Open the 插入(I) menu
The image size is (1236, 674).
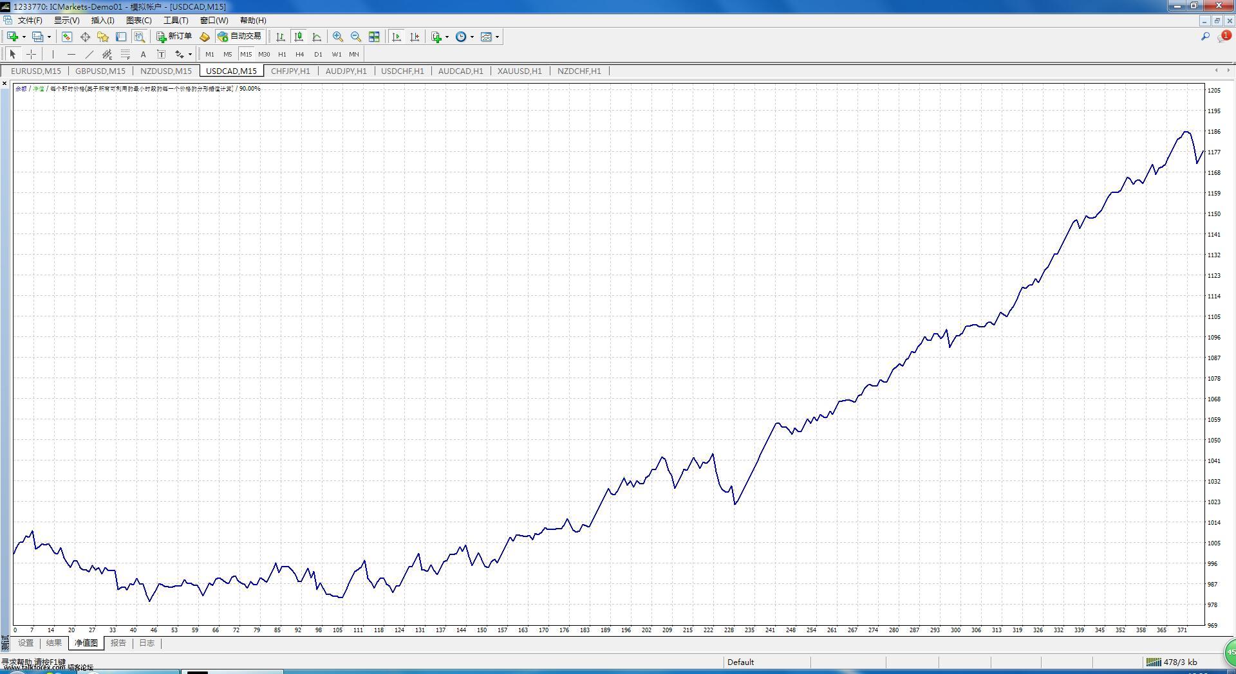pos(103,21)
